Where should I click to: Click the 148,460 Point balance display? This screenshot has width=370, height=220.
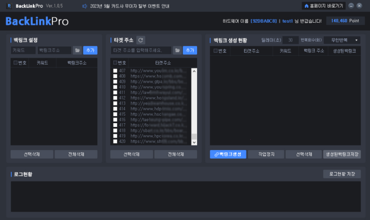click(345, 21)
